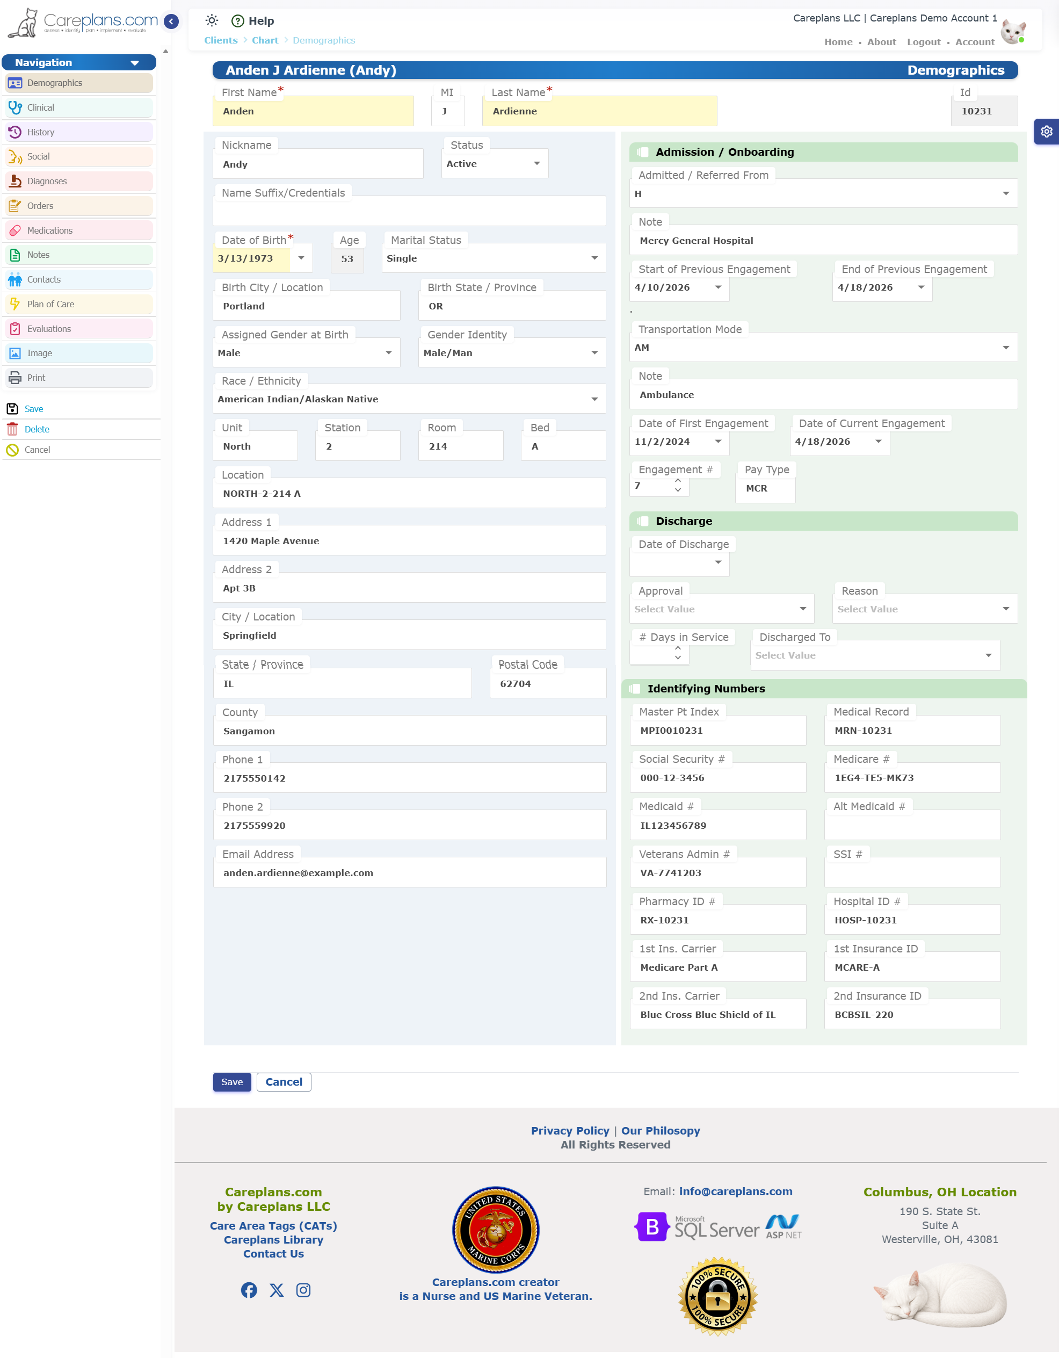Click the Contacts people icon
This screenshot has height=1358, width=1059.
click(x=16, y=280)
